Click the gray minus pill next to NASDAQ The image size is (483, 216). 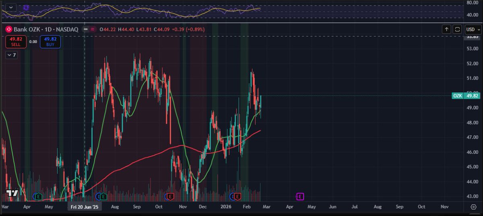(x=85, y=29)
